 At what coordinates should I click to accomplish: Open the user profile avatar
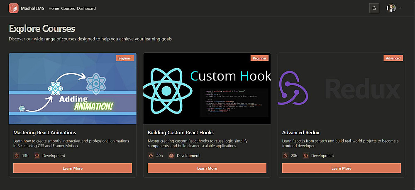click(x=391, y=8)
